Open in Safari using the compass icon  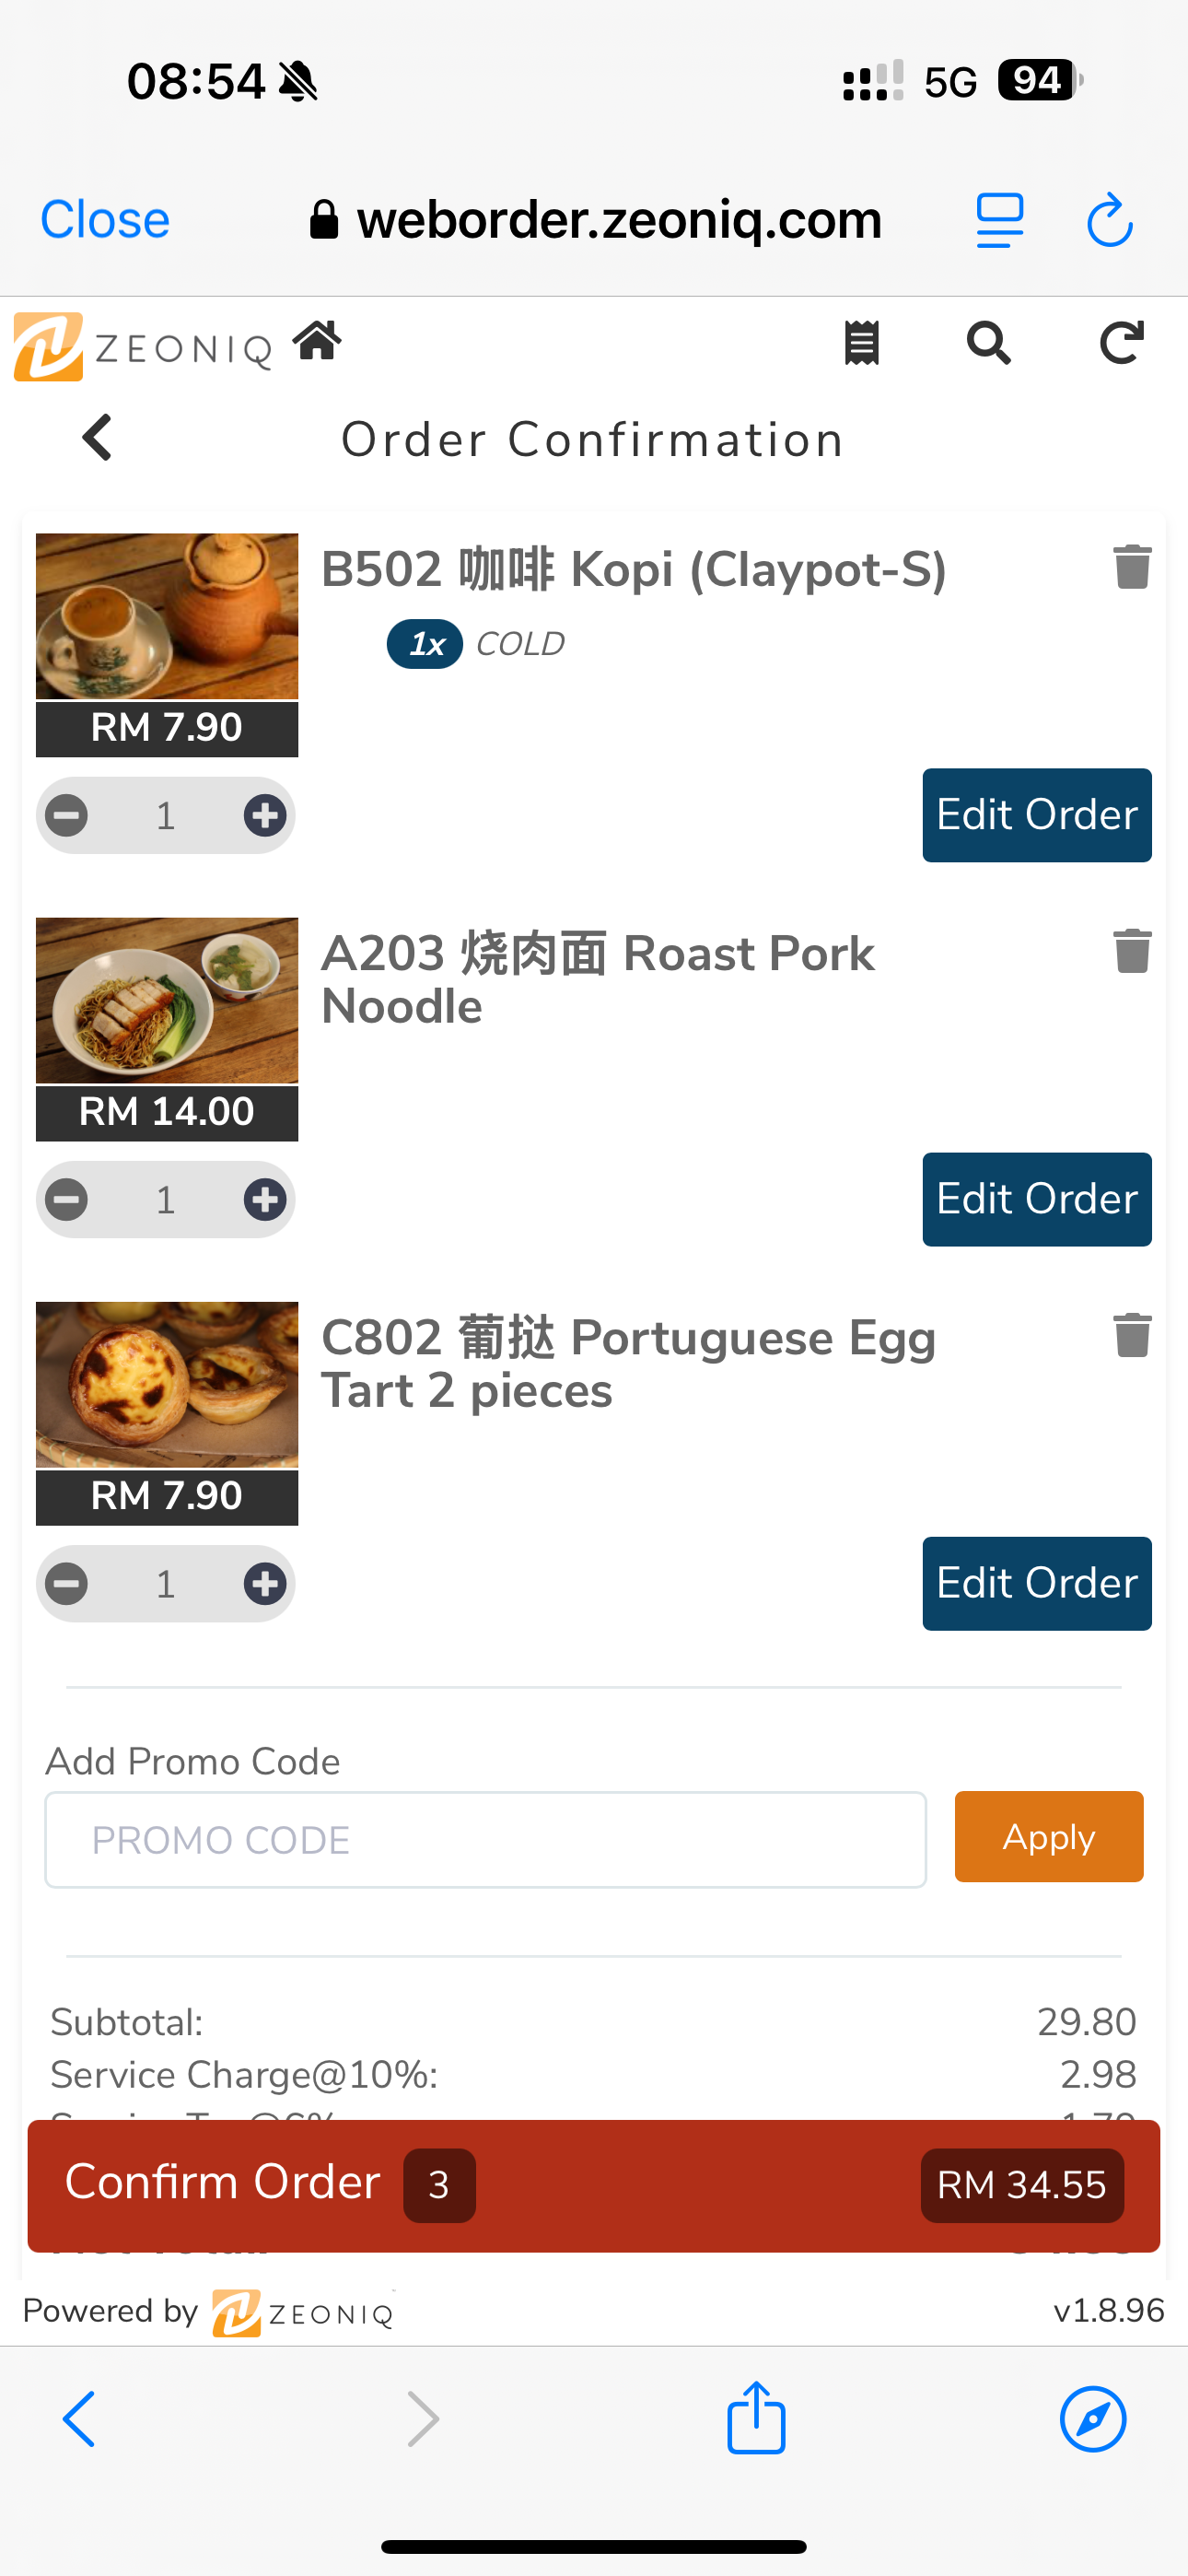[x=1092, y=2419]
